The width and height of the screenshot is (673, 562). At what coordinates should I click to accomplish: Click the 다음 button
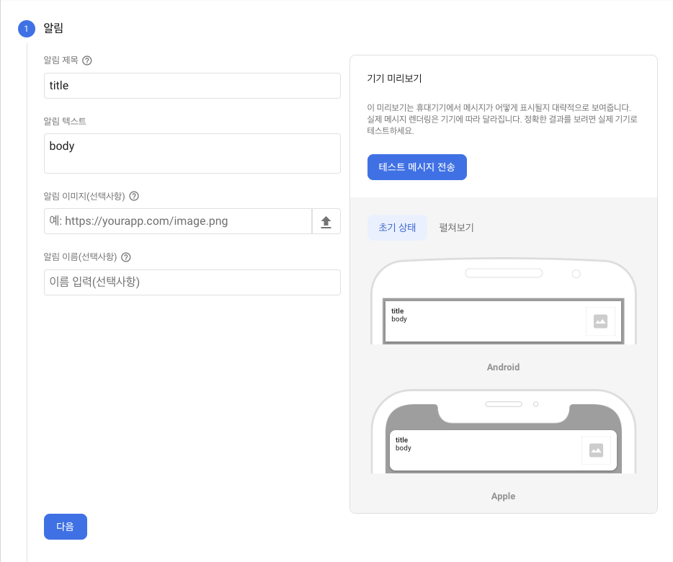click(x=66, y=527)
